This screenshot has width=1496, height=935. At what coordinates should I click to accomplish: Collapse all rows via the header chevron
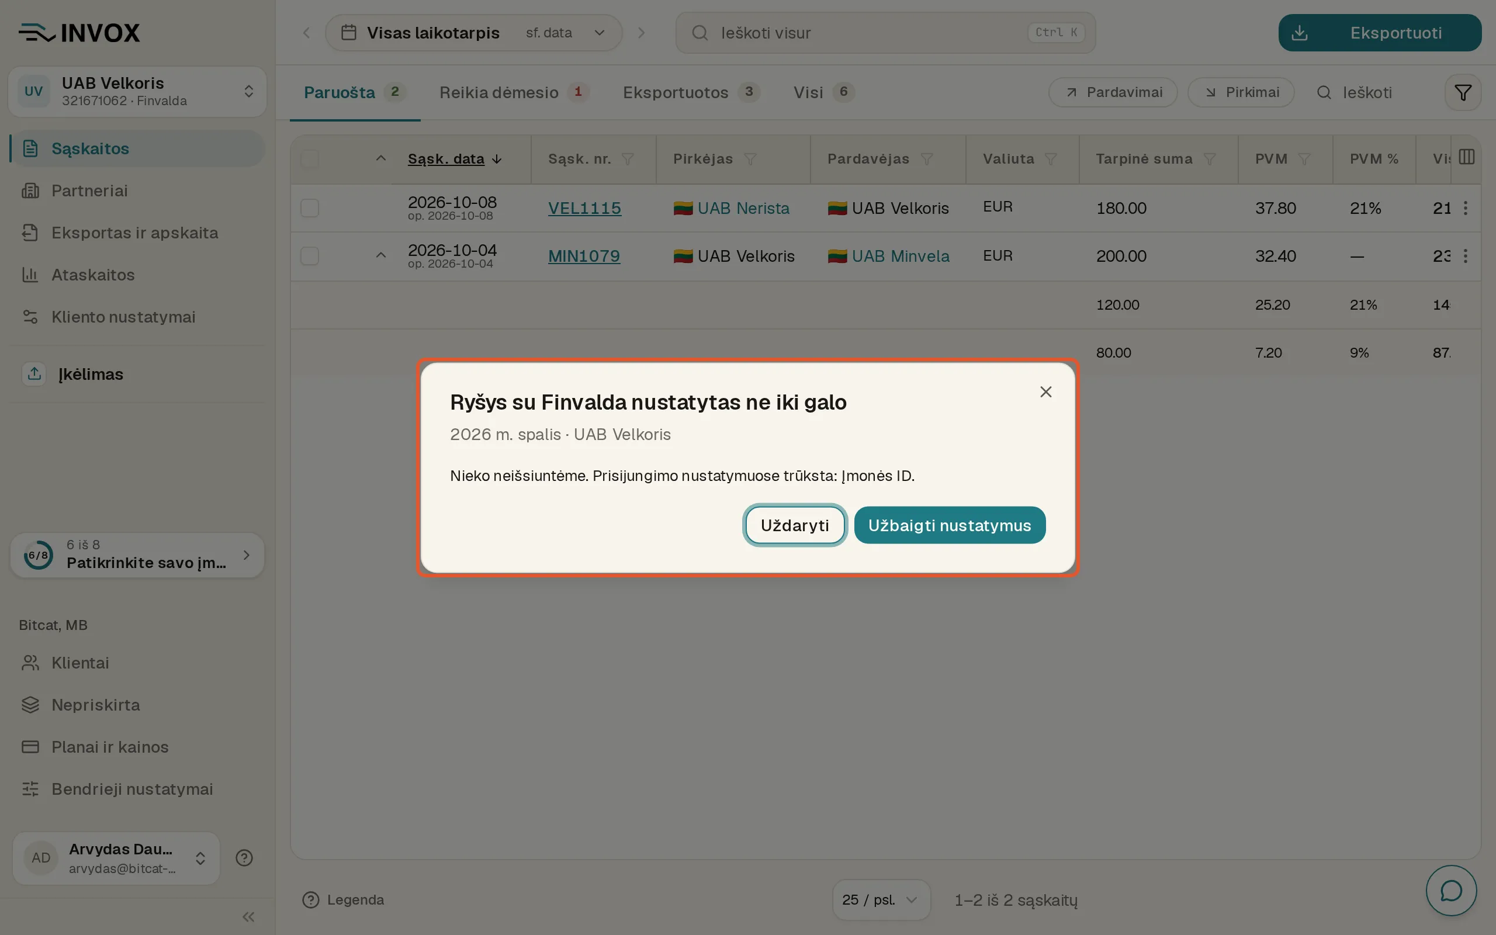click(381, 158)
